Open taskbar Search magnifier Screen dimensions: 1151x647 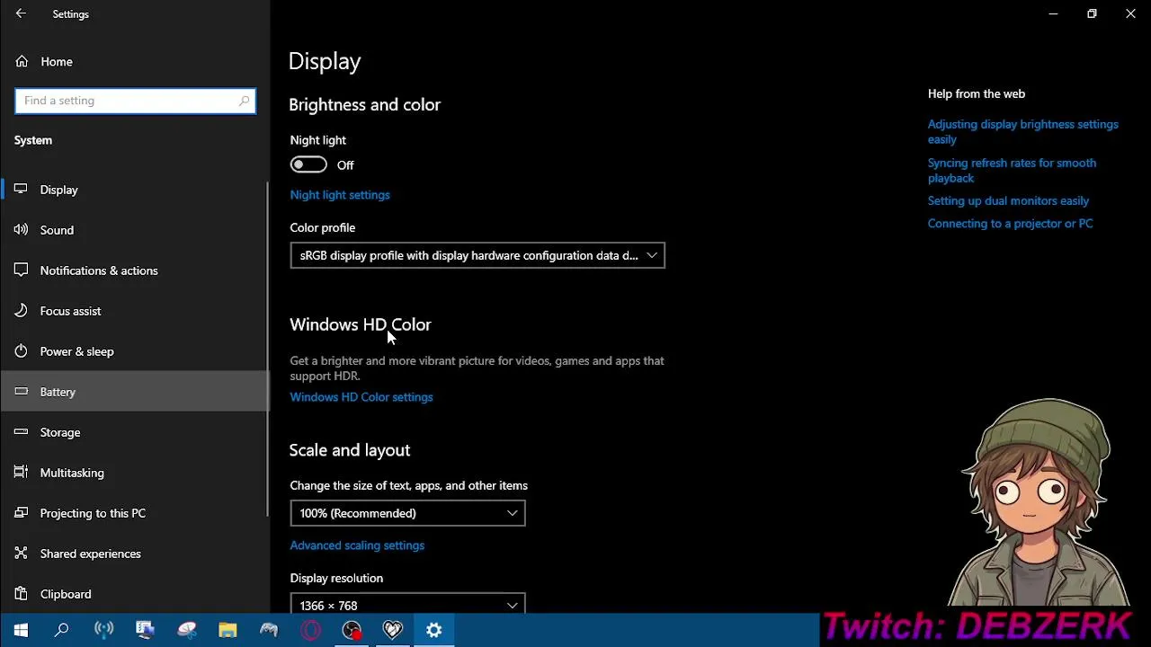pos(62,631)
